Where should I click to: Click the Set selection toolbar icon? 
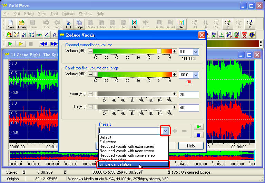[181, 24]
